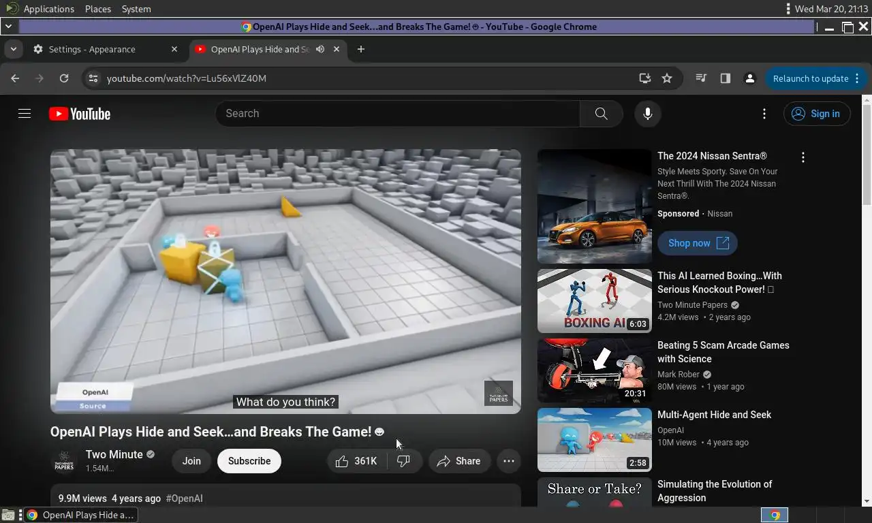Expand the tab search dropdown

click(13, 49)
